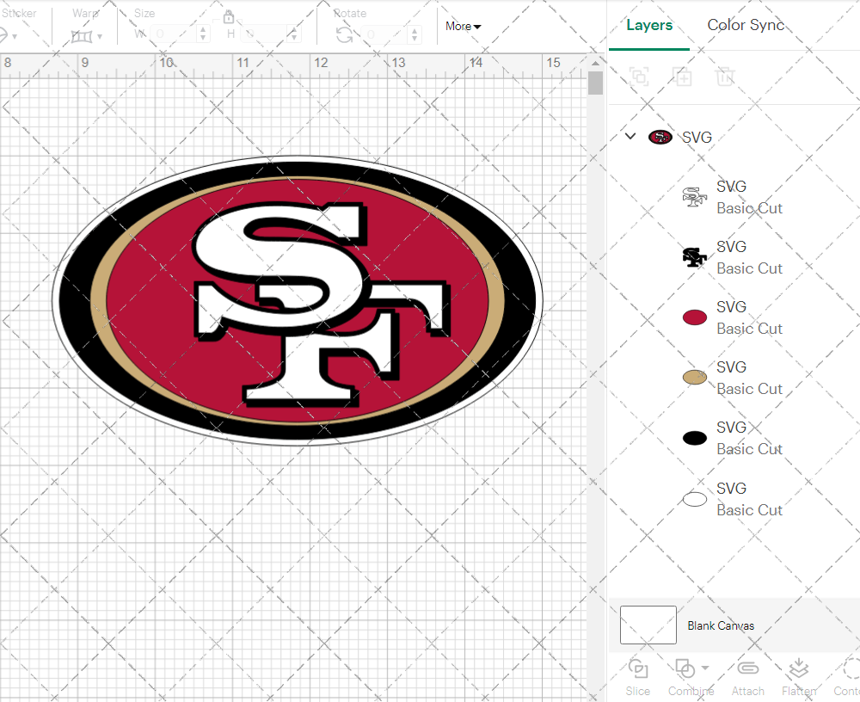
Task: Open the More dropdown menu
Action: [463, 27]
